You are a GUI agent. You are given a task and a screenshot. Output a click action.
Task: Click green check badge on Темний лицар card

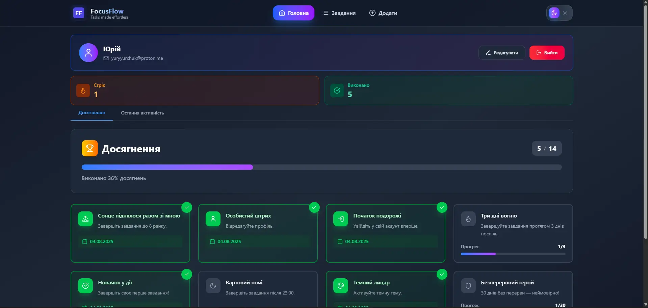(x=442, y=274)
